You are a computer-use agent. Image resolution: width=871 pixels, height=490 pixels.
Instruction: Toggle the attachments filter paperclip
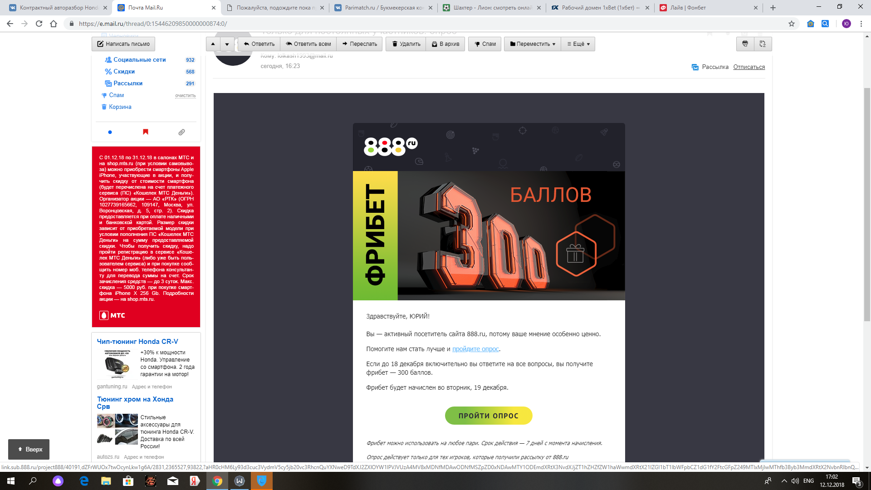coord(181,132)
